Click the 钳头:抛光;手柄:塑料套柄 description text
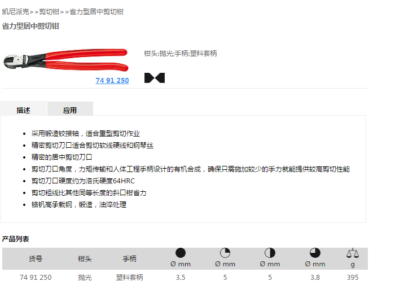Screen dimensions: 404x290 pyautogui.click(x=181, y=53)
